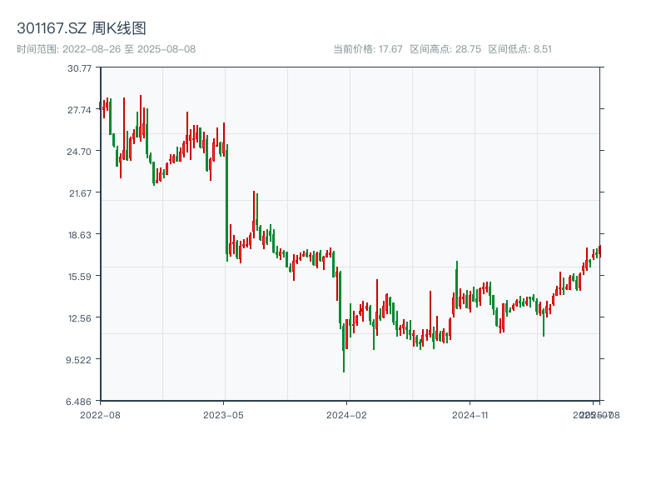Click the 15.59 y-axis price label
Screen dimensions: 666x500
click(80, 276)
